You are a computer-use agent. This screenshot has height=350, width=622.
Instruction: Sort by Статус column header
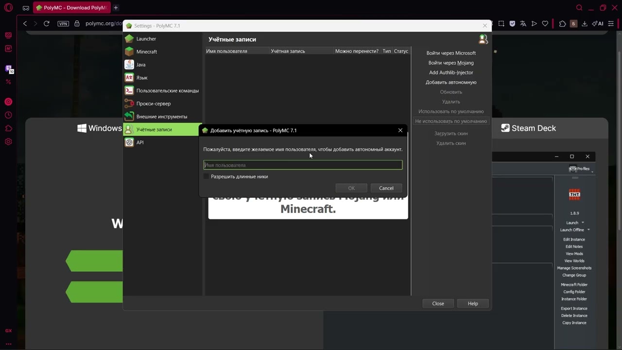401,51
